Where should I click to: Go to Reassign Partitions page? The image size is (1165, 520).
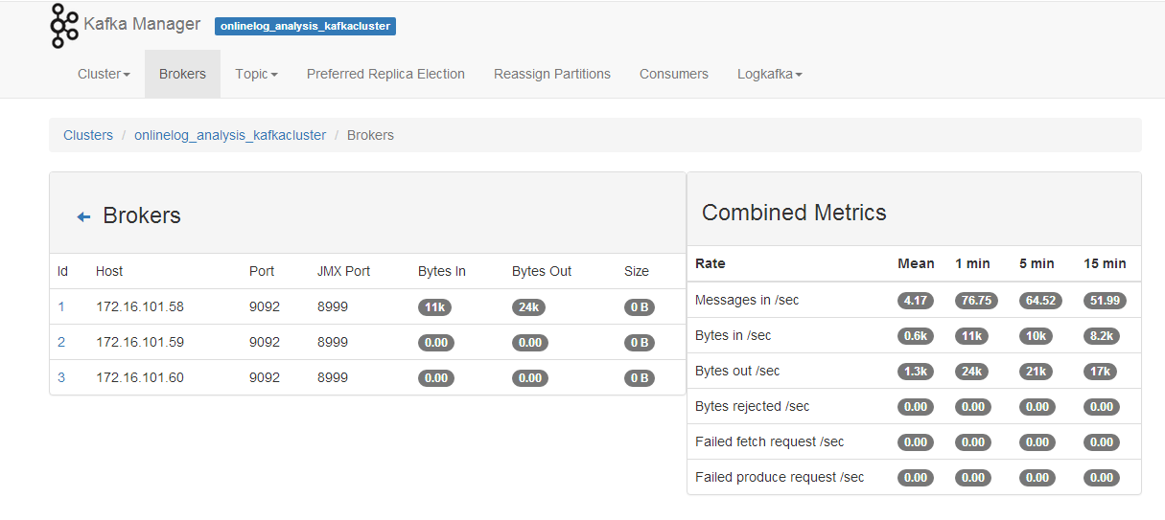point(552,74)
